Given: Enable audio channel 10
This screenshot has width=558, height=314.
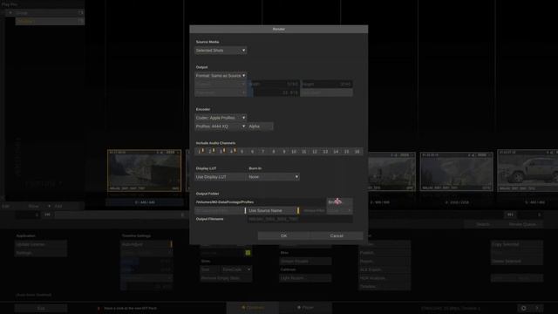Looking at the screenshot, I should (294, 152).
